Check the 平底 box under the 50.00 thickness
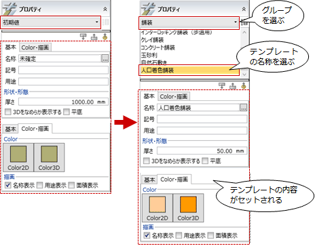 [205, 161]
